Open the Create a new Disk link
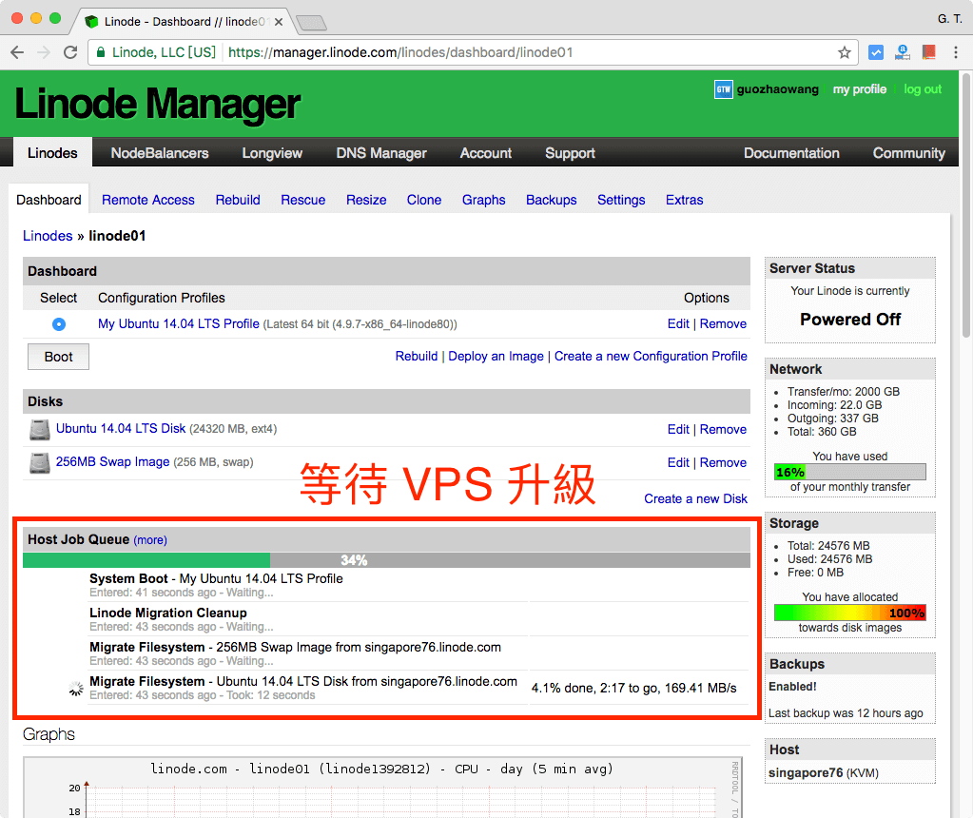The image size is (973, 818). pyautogui.click(x=695, y=497)
